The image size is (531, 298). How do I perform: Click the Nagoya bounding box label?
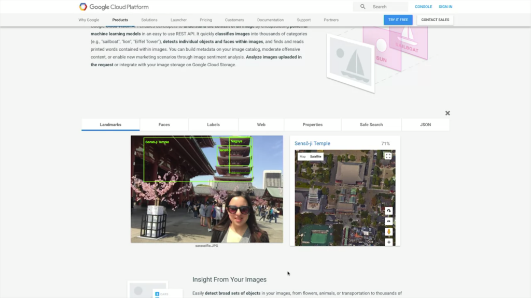click(x=236, y=141)
